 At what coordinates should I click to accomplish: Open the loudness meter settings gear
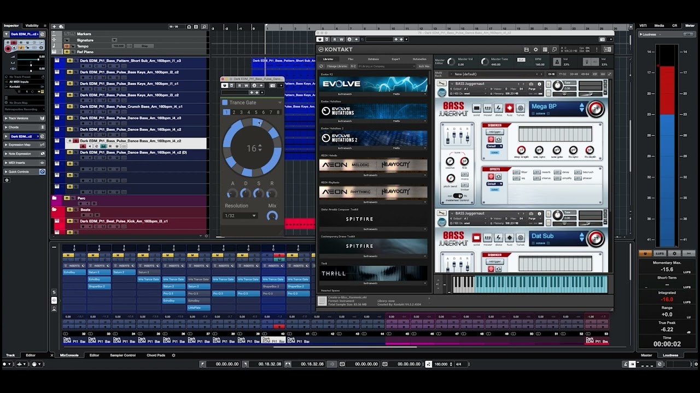tap(674, 253)
